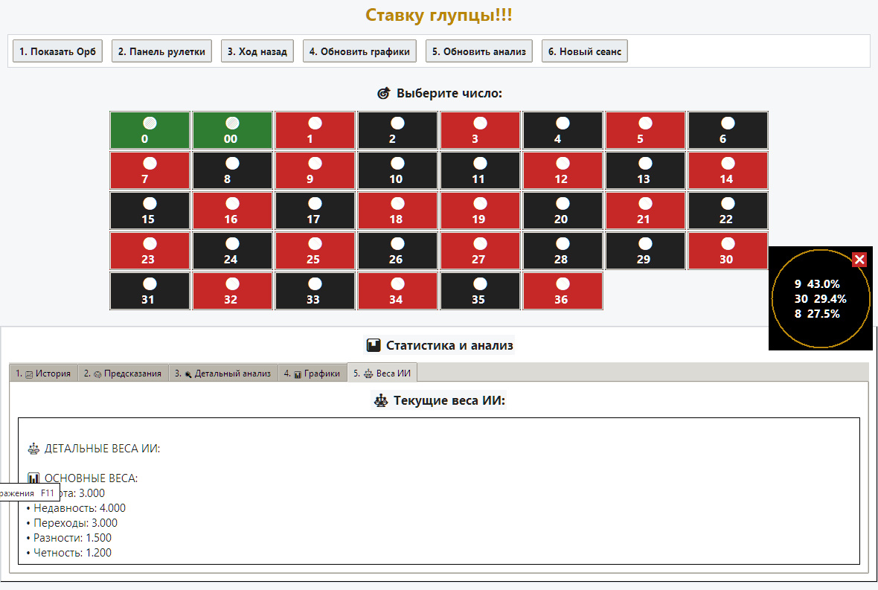Choose red number 18

click(x=397, y=211)
